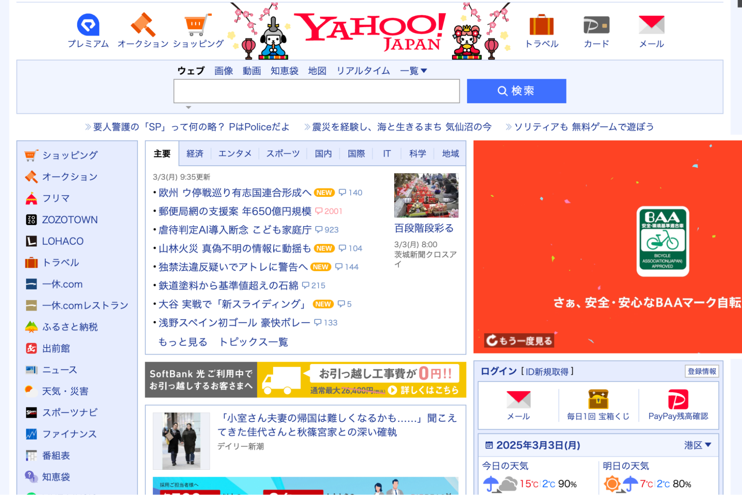Focus the web search input field
This screenshot has height=495, width=742.
pyautogui.click(x=317, y=91)
